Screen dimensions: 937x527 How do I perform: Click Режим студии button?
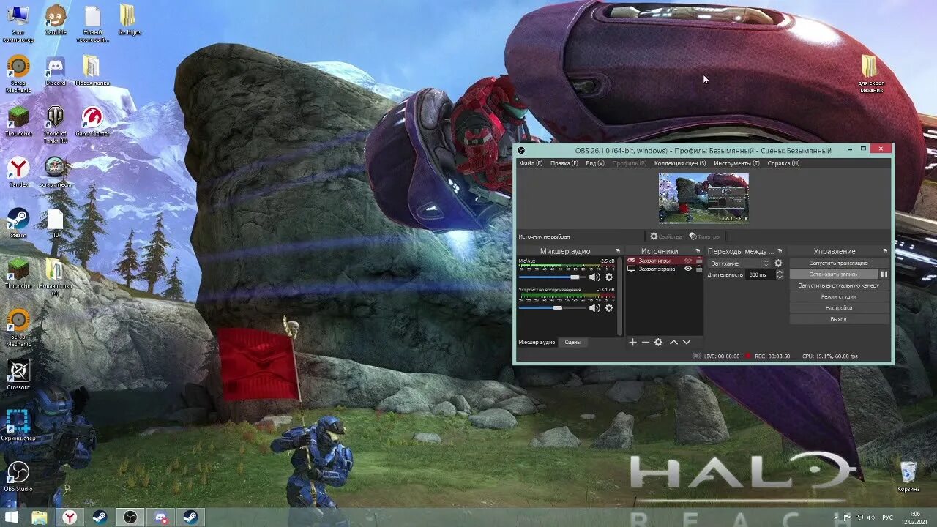point(839,296)
